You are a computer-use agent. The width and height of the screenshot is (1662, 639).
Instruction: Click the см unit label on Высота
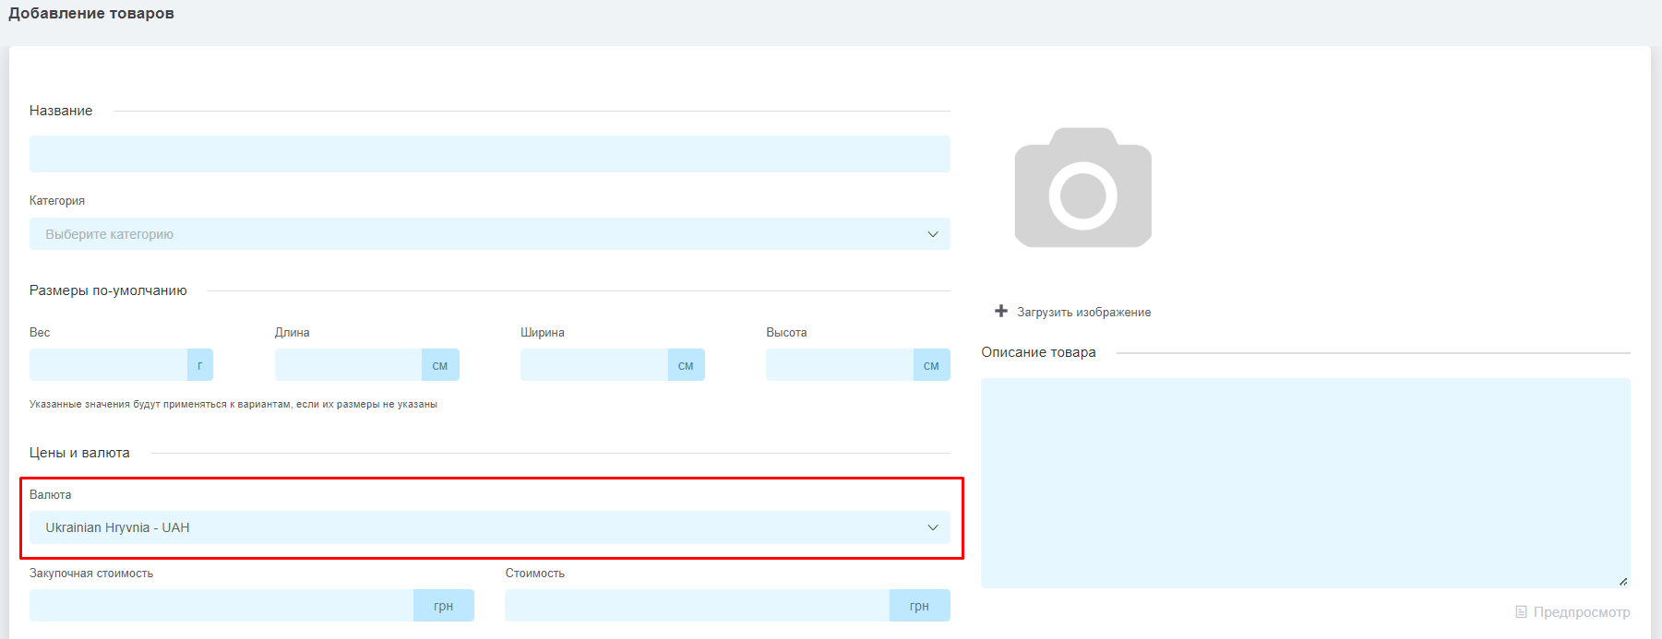coord(931,365)
